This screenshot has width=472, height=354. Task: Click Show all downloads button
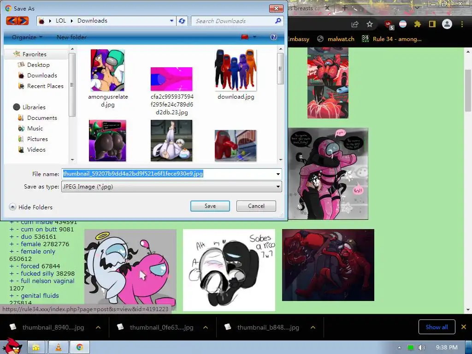pos(437,327)
